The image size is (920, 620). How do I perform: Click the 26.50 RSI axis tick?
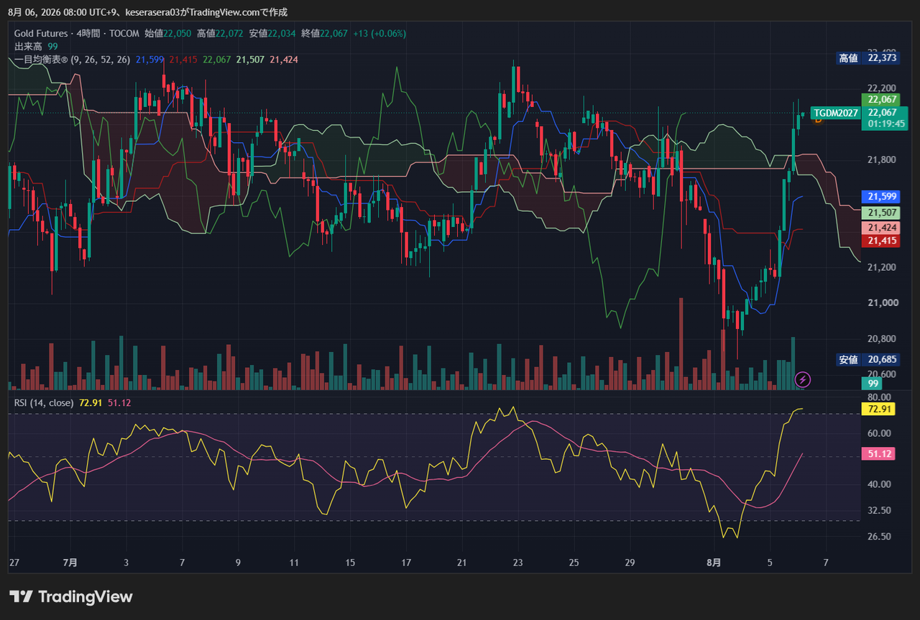point(880,537)
